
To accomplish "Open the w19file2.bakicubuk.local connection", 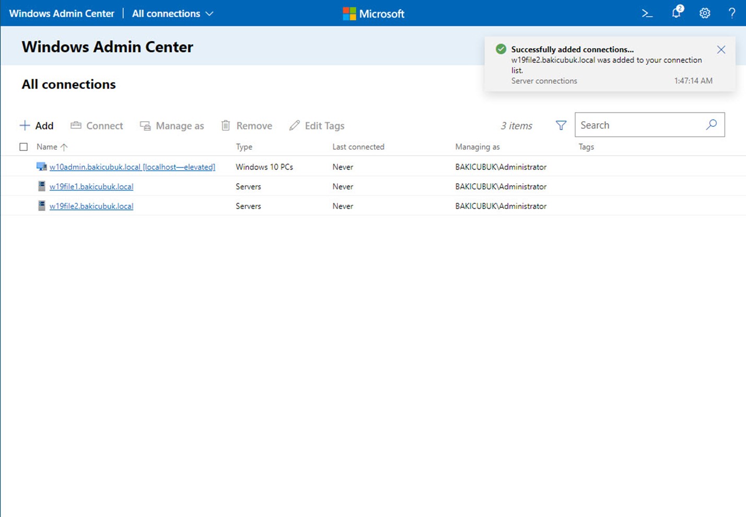I will point(91,206).
